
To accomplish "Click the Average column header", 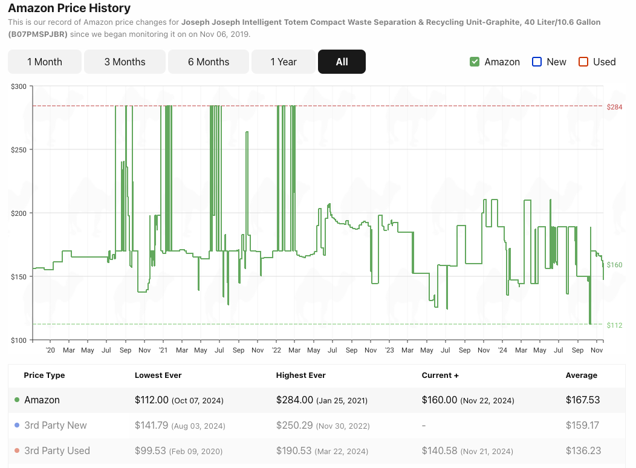I will pyautogui.click(x=581, y=375).
